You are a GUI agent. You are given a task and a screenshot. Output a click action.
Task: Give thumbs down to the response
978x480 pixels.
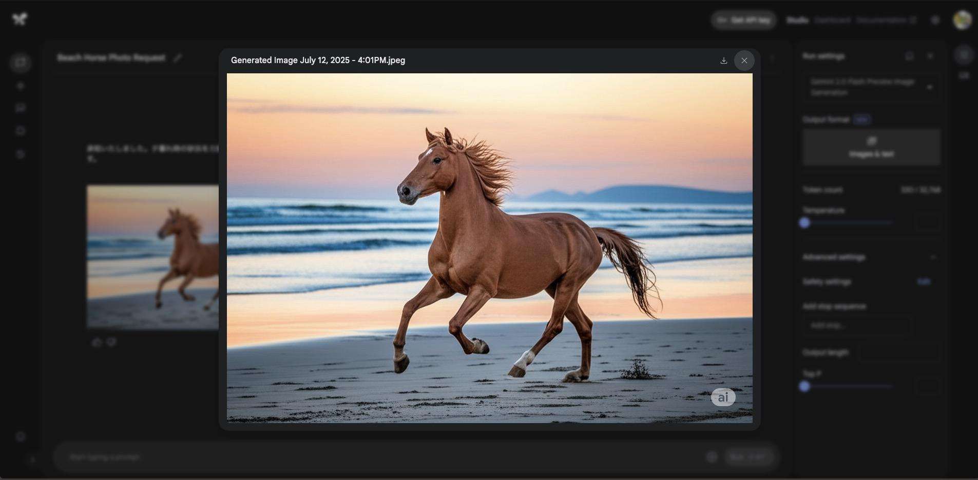point(111,342)
